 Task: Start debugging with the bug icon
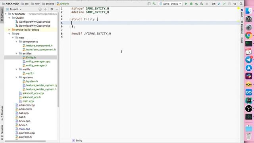[191, 4]
